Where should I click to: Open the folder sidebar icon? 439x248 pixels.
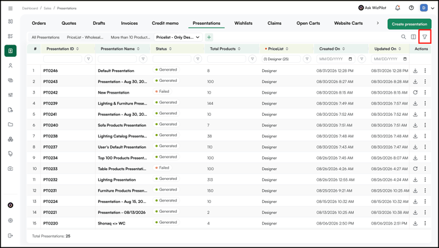click(10, 124)
